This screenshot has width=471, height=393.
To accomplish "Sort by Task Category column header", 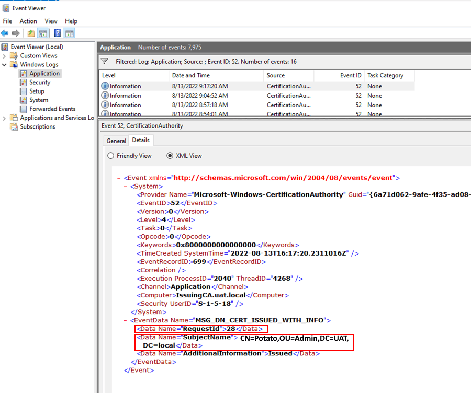I will [389, 75].
